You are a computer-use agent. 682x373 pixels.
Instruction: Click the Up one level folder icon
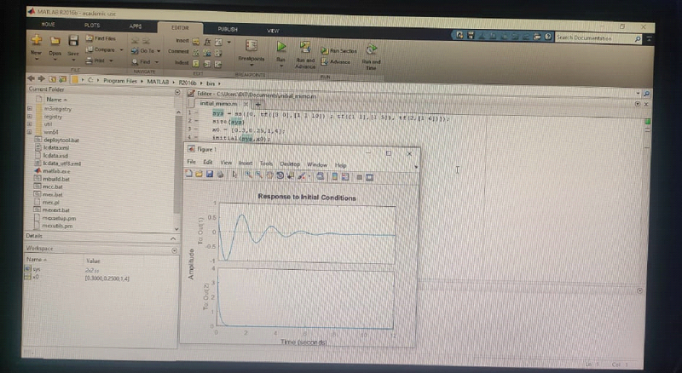point(52,79)
